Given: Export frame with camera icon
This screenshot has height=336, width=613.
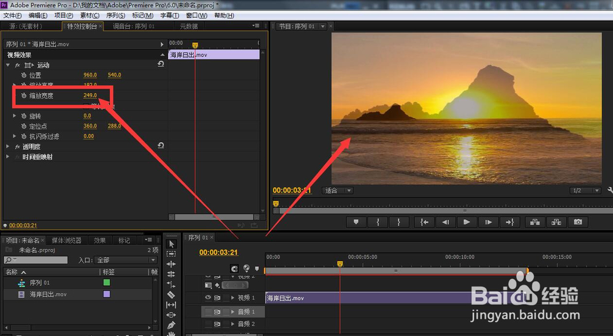Looking at the screenshot, I should 578,222.
